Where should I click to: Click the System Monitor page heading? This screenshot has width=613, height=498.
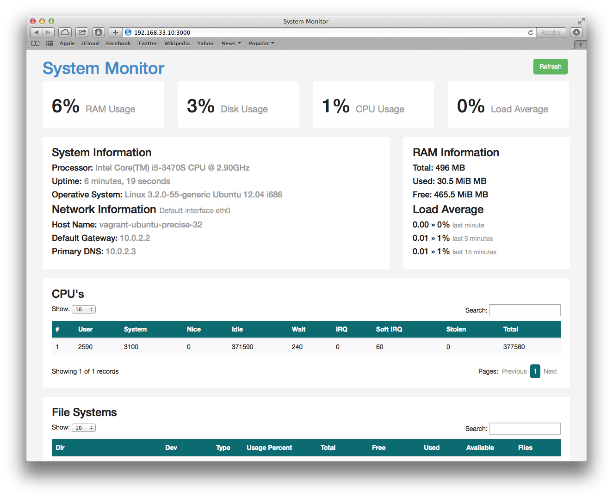coord(104,68)
